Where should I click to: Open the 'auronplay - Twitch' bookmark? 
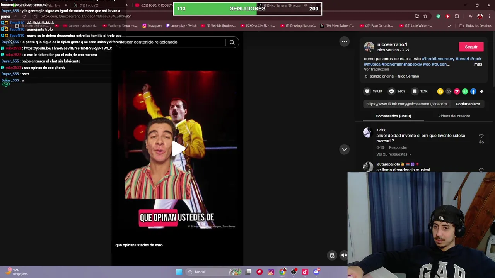click(181, 26)
